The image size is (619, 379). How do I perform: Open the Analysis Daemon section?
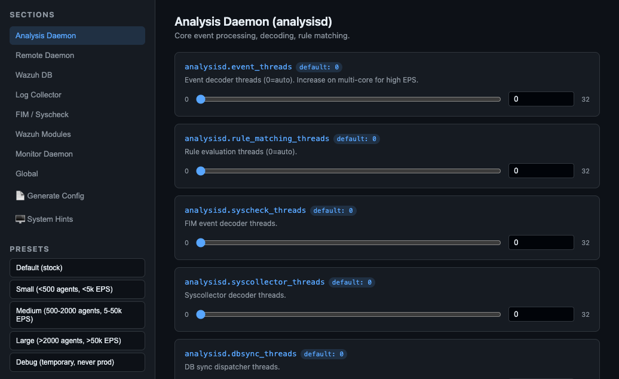coord(78,35)
